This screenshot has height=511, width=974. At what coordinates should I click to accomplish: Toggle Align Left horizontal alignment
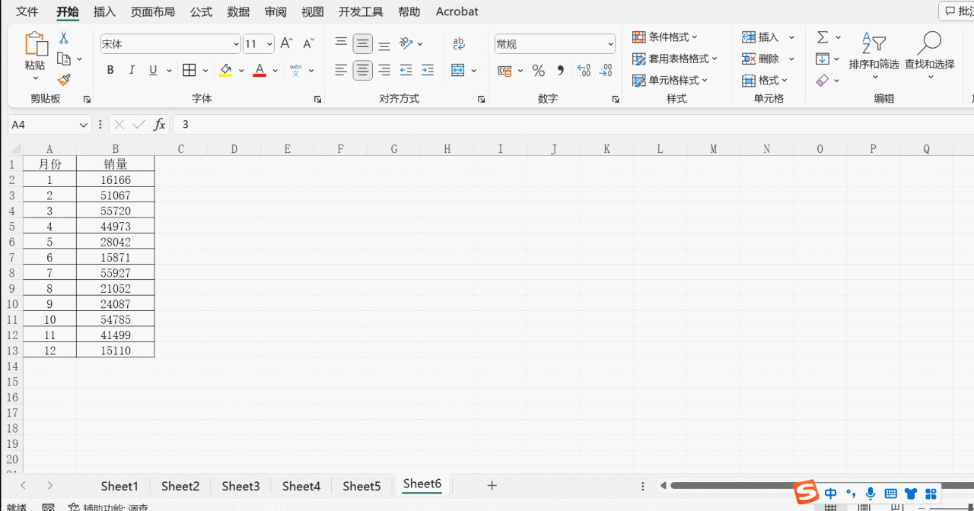pos(341,70)
